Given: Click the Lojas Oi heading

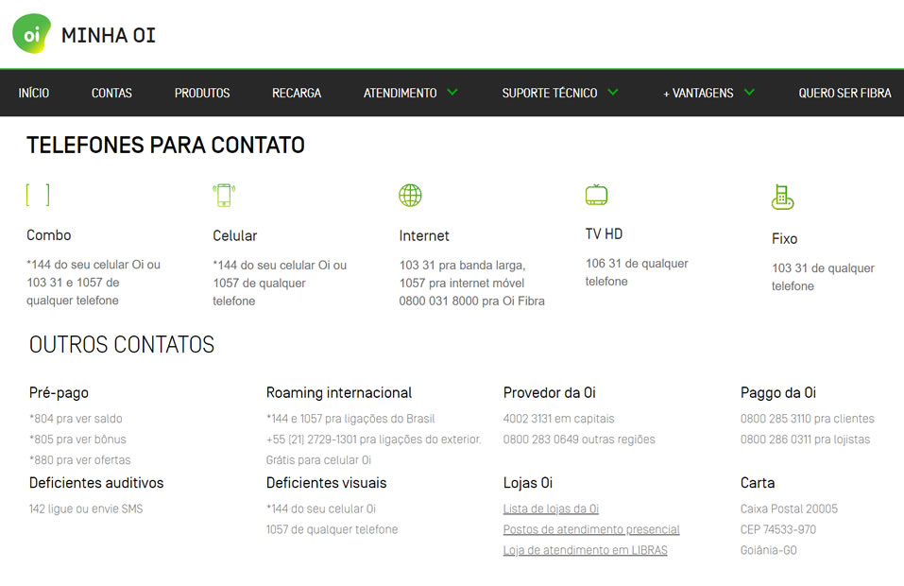Looking at the screenshot, I should pyautogui.click(x=527, y=483).
